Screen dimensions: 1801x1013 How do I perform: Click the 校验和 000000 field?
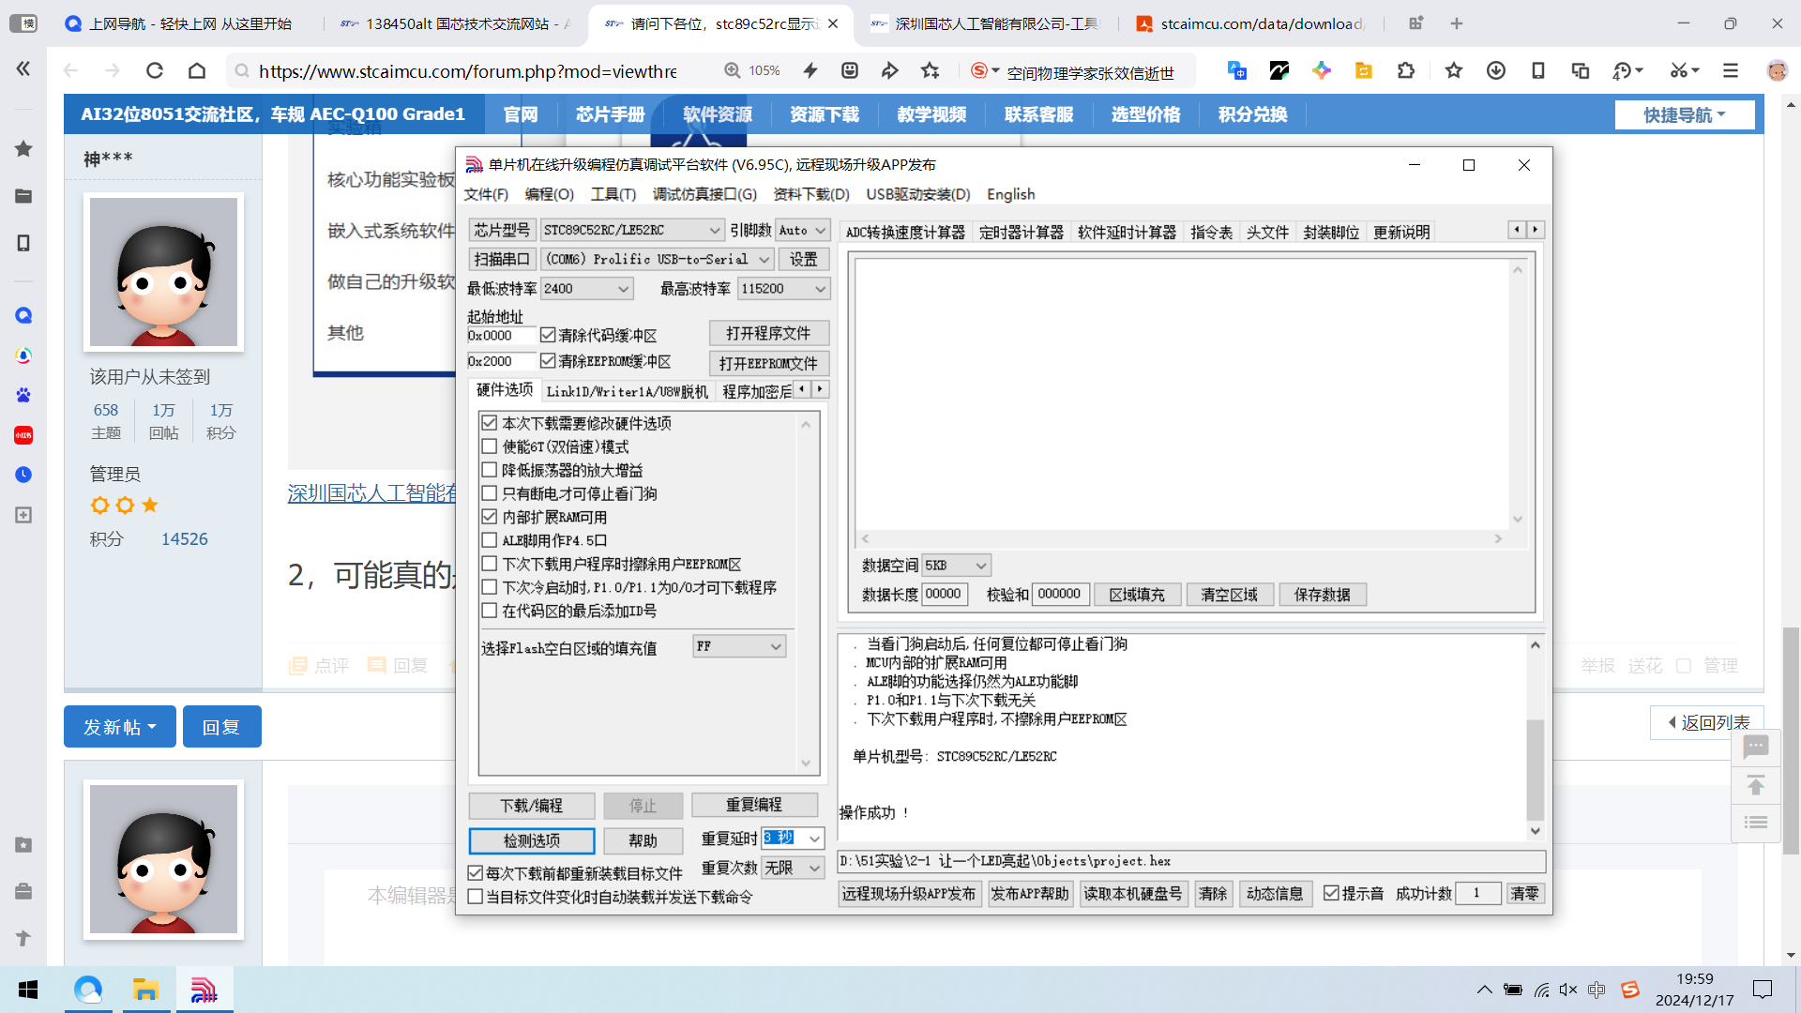(x=1059, y=594)
